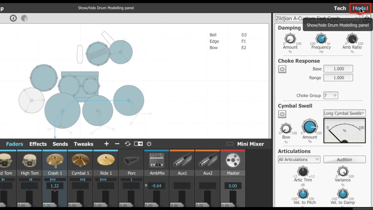Toggle Cymbal Swell power button
The image size is (373, 210).
pos(282,114)
